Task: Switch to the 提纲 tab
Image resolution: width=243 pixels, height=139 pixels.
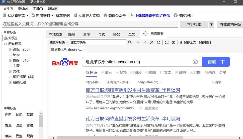Action: pos(71,34)
